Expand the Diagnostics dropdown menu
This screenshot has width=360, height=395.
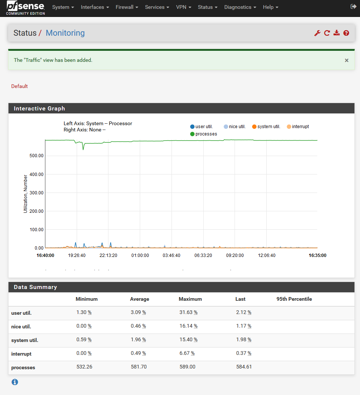point(240,7)
